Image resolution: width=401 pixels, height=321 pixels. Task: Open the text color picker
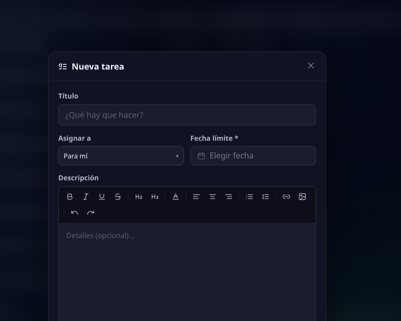click(x=176, y=197)
